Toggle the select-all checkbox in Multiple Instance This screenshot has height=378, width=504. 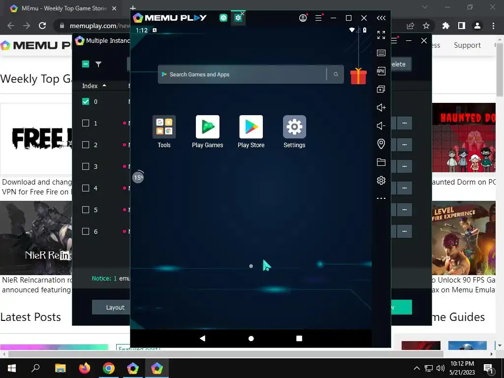pyautogui.click(x=86, y=64)
